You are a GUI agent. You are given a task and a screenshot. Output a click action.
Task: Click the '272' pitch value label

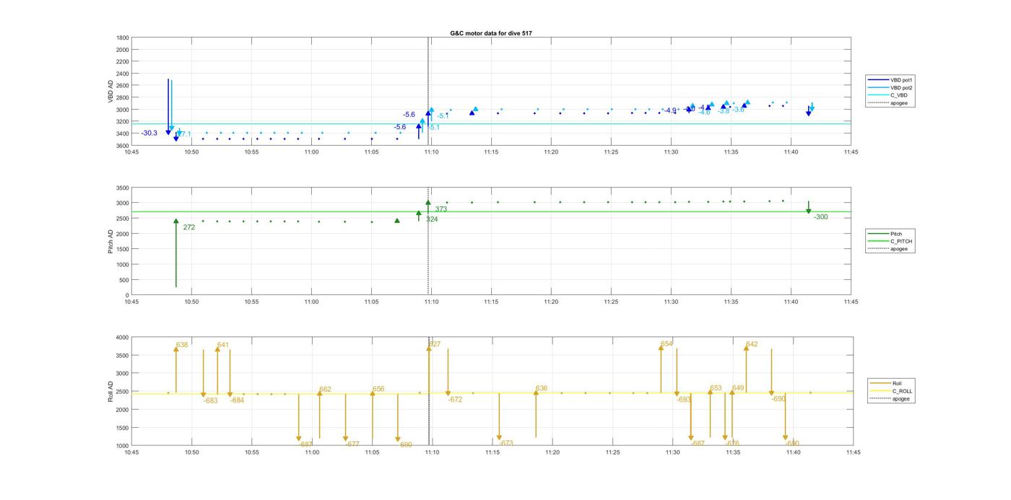click(x=189, y=227)
